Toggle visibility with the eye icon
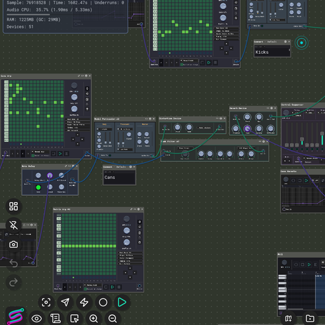Screen dimensions: 325x325 click(37, 319)
